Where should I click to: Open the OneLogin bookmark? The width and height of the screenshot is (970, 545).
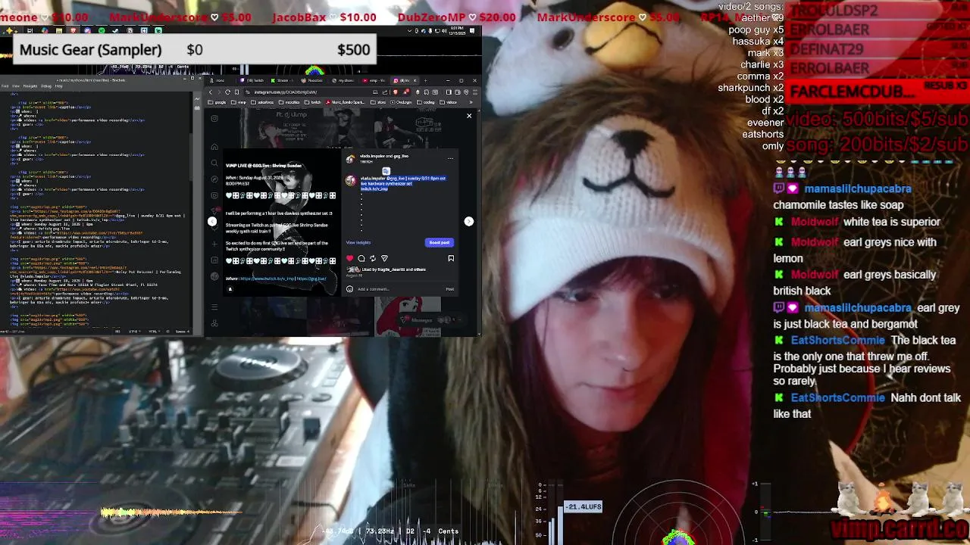(x=401, y=102)
